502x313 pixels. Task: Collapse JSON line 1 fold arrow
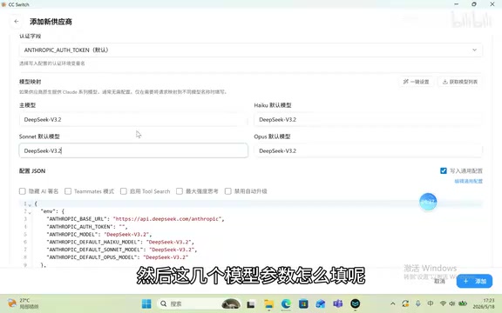[30, 204]
